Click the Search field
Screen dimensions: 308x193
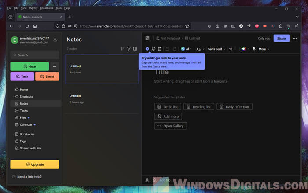(35, 55)
